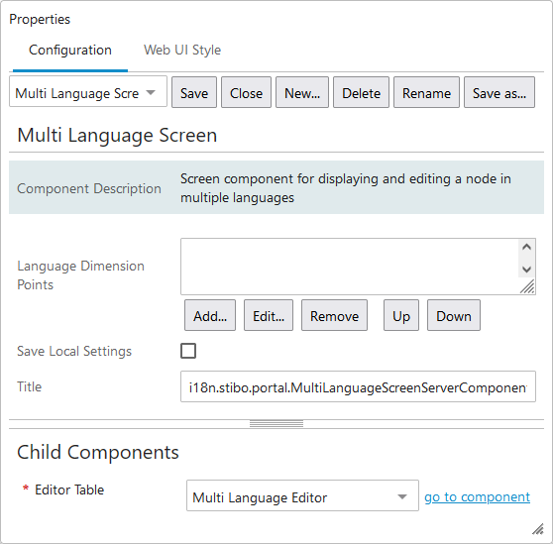Click scroll up arrow in Language Dimension Points
553x544 pixels.
tap(526, 247)
